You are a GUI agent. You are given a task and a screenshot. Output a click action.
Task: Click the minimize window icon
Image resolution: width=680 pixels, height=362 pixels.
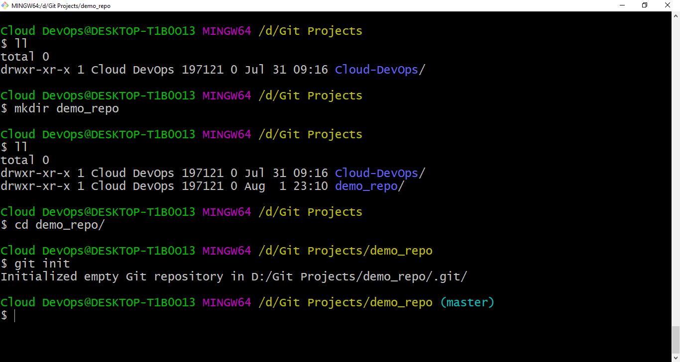coord(622,5)
